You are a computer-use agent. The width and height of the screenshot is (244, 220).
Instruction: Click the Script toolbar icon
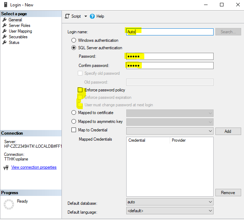[x=67, y=16]
